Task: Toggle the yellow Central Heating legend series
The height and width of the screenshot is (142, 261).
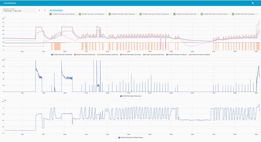Action: pos(108,55)
